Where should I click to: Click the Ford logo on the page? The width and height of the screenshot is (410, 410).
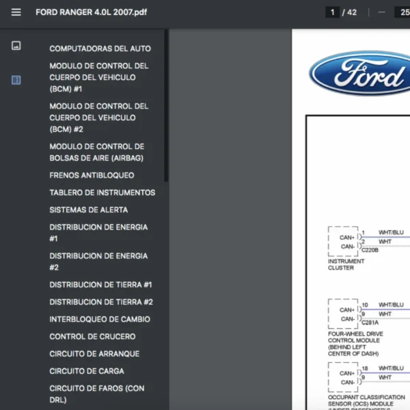coord(359,73)
